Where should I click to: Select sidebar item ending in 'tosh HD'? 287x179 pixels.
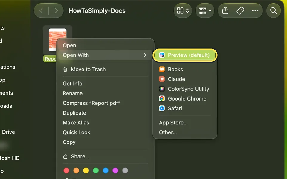(10, 158)
